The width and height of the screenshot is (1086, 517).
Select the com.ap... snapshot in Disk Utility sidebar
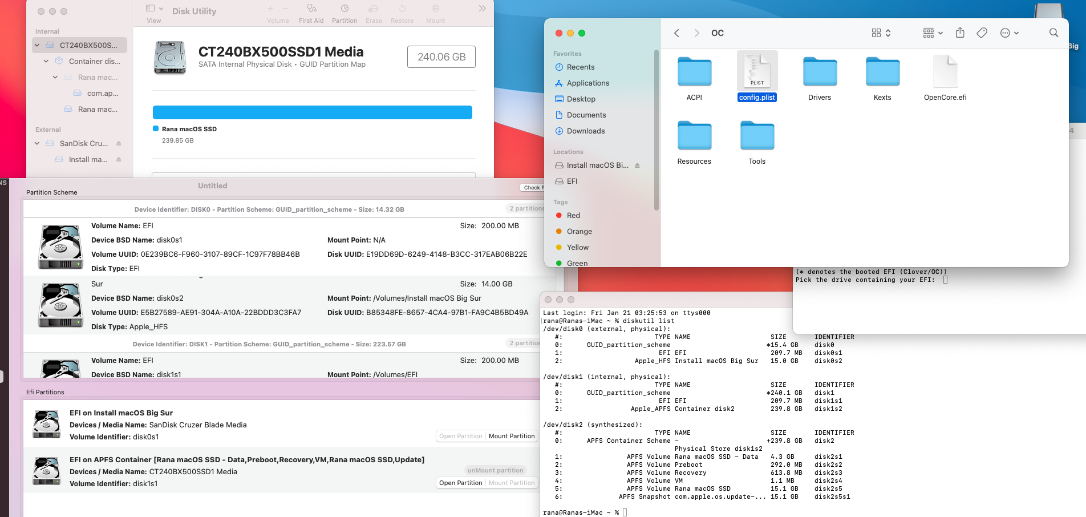pyautogui.click(x=96, y=93)
